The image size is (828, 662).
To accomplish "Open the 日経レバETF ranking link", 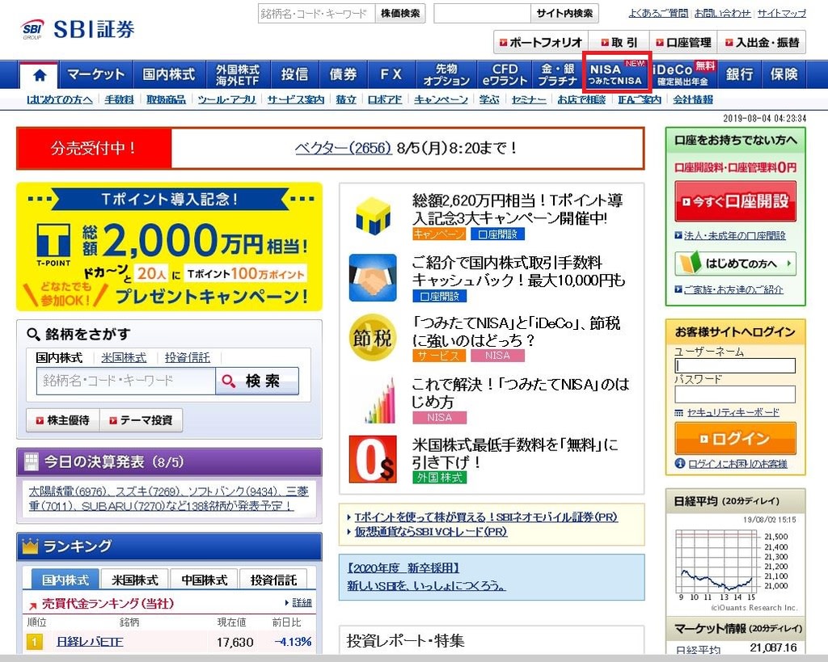I will (90, 642).
